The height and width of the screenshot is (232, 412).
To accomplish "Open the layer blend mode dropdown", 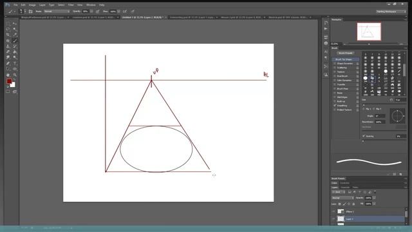I will 342,198.
